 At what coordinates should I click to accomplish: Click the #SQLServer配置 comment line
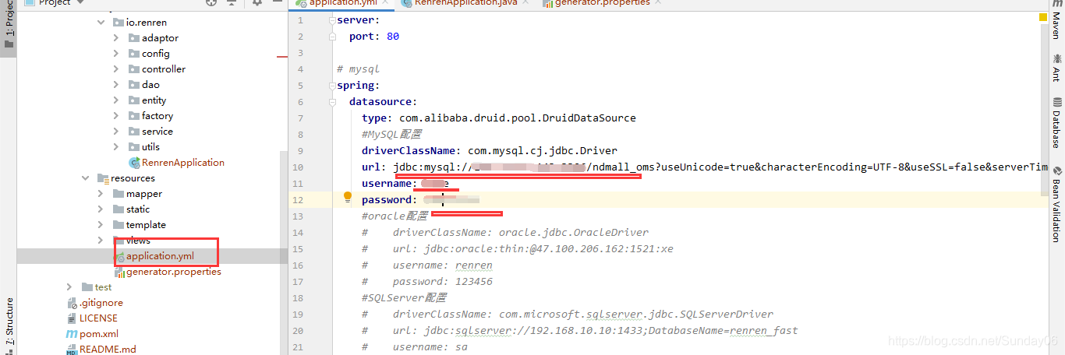point(404,297)
